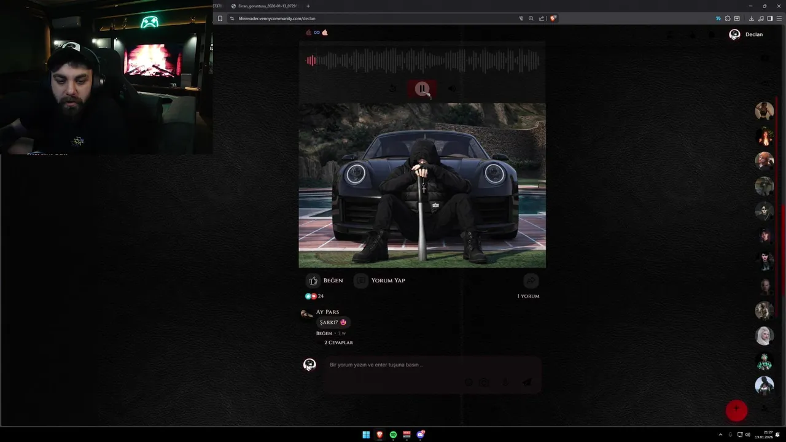Show hidden system tray icons

coord(720,435)
